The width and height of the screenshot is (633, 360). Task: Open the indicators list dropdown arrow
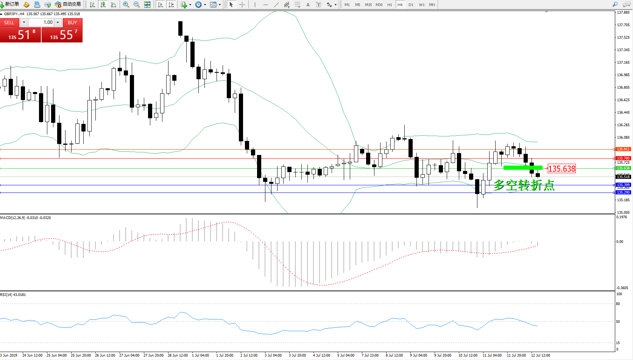pos(190,5)
